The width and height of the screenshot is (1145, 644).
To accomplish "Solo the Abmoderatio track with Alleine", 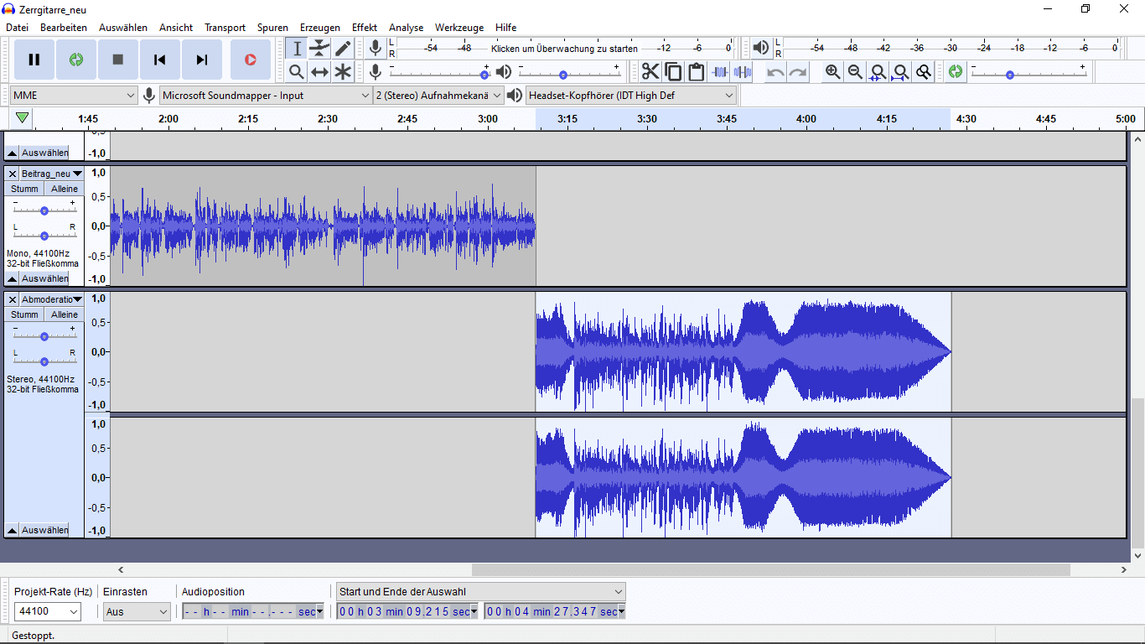I will click(64, 314).
